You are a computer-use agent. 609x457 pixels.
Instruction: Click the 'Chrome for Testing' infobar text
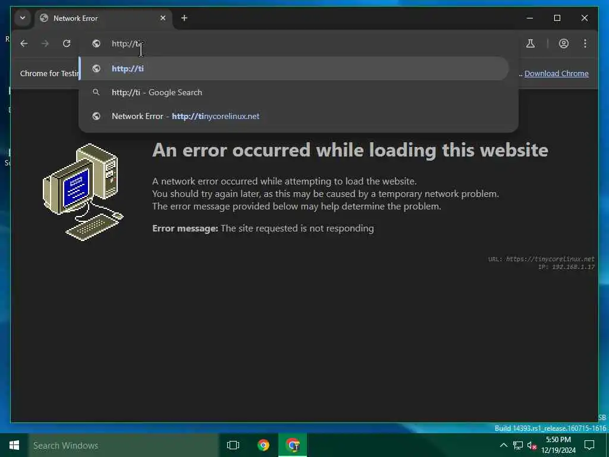click(50, 73)
